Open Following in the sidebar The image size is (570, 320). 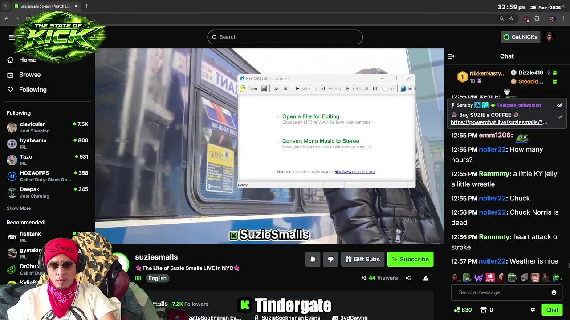[33, 89]
